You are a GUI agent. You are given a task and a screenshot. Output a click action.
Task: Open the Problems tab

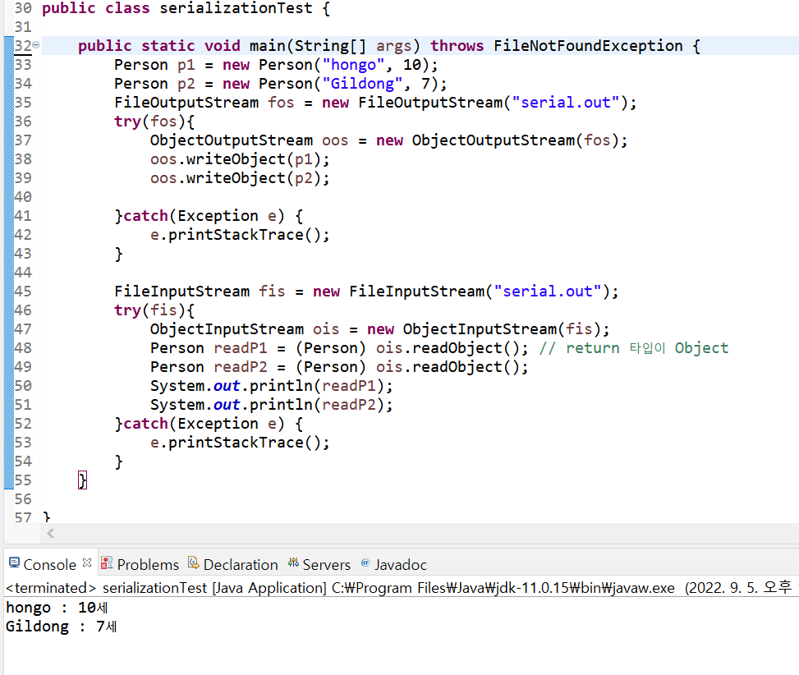148,564
